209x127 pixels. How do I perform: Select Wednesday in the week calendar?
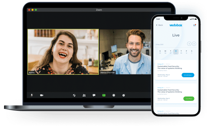tap(176, 52)
